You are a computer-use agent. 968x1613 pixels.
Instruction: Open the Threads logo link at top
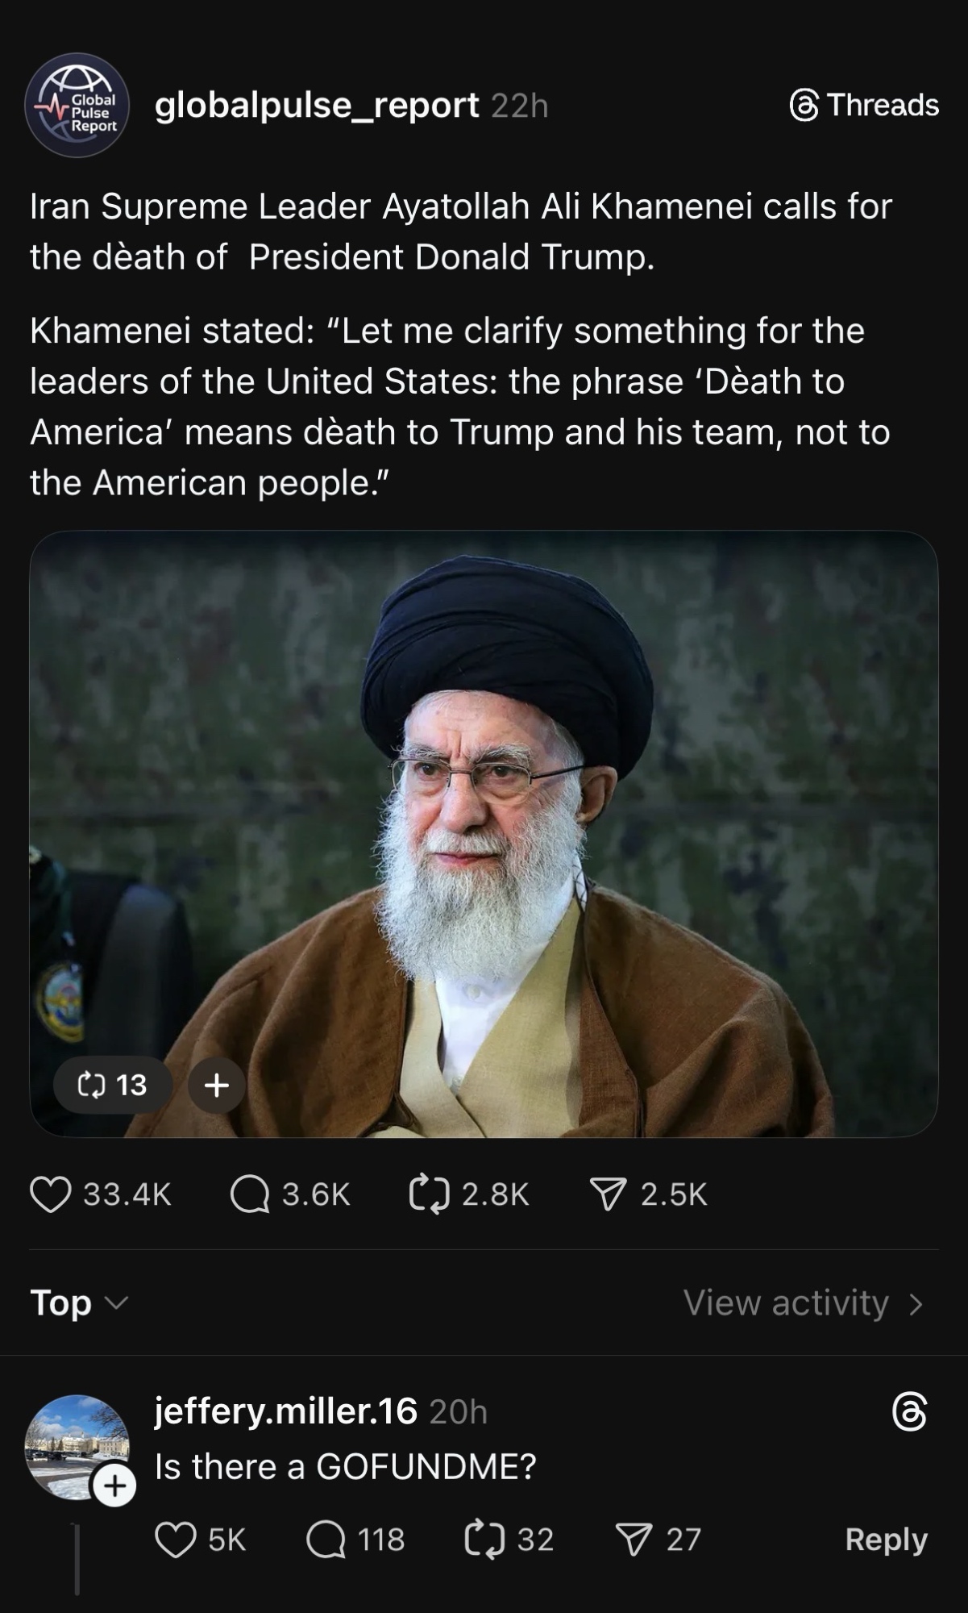point(864,105)
